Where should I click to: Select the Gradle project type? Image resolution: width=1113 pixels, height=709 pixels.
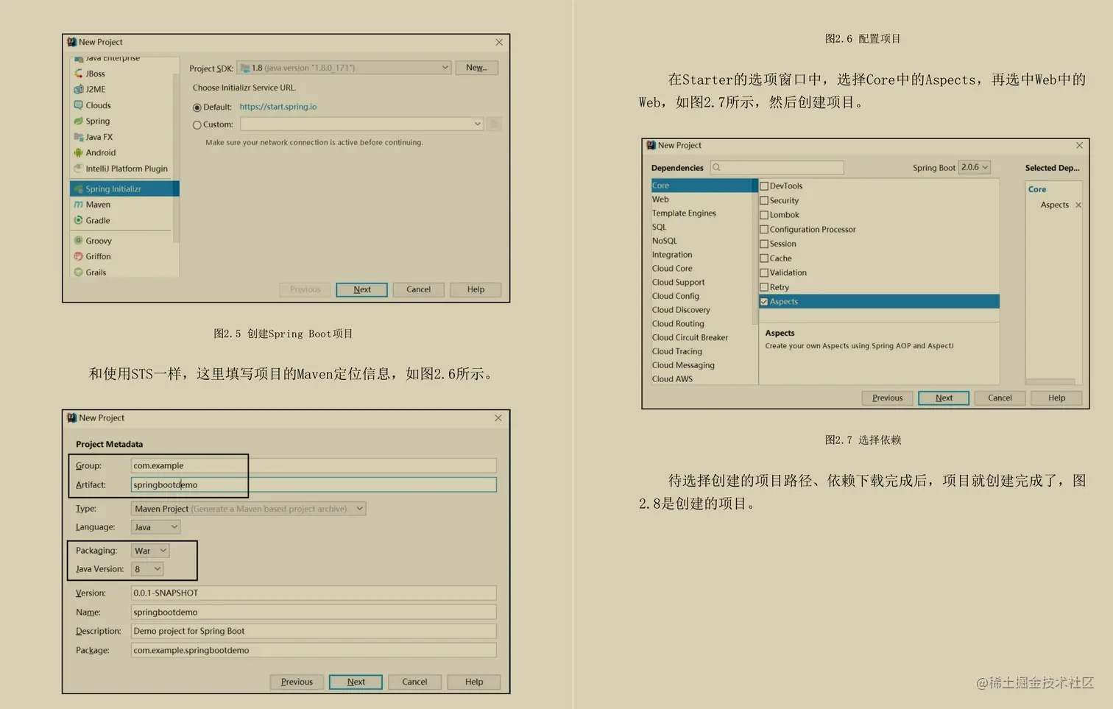[x=97, y=220]
